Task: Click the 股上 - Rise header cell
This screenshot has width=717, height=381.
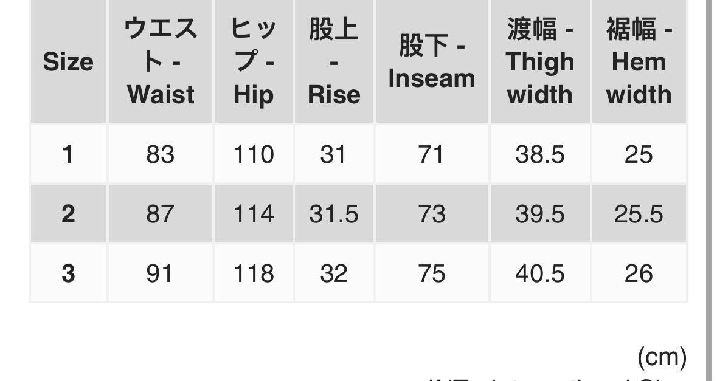Action: click(x=334, y=62)
